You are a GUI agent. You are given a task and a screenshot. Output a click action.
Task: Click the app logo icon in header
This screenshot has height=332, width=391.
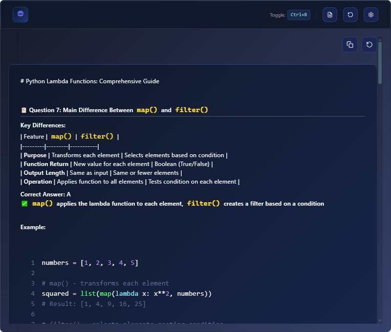click(21, 15)
